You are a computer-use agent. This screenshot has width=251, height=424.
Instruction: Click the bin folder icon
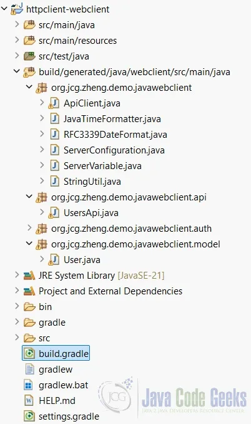pos(29,307)
